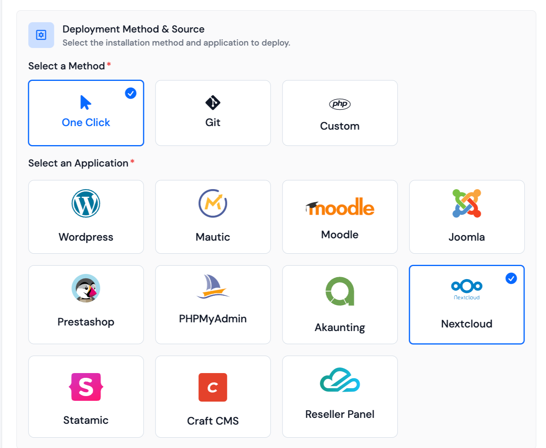Select the Mautic application icon
The image size is (546, 448).
pyautogui.click(x=213, y=203)
